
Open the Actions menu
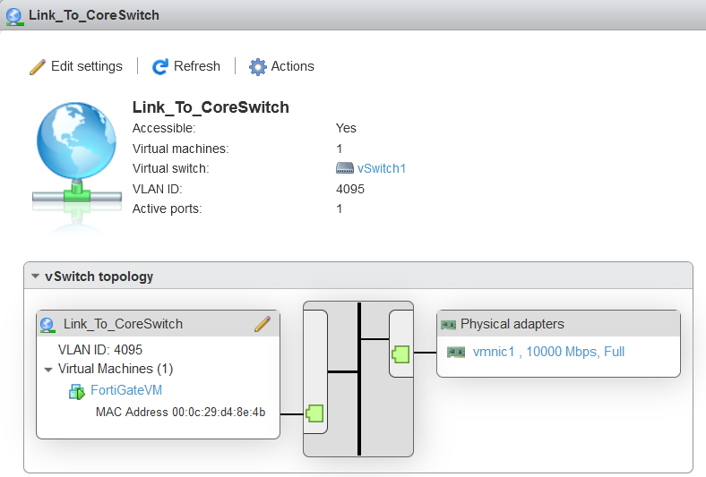[x=292, y=66]
